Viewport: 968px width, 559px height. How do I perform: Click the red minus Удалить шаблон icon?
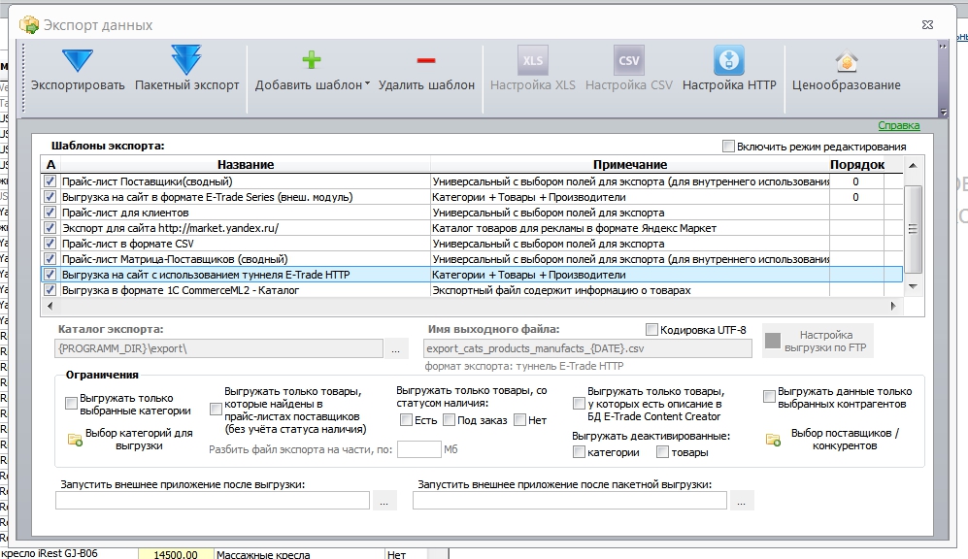(x=426, y=60)
